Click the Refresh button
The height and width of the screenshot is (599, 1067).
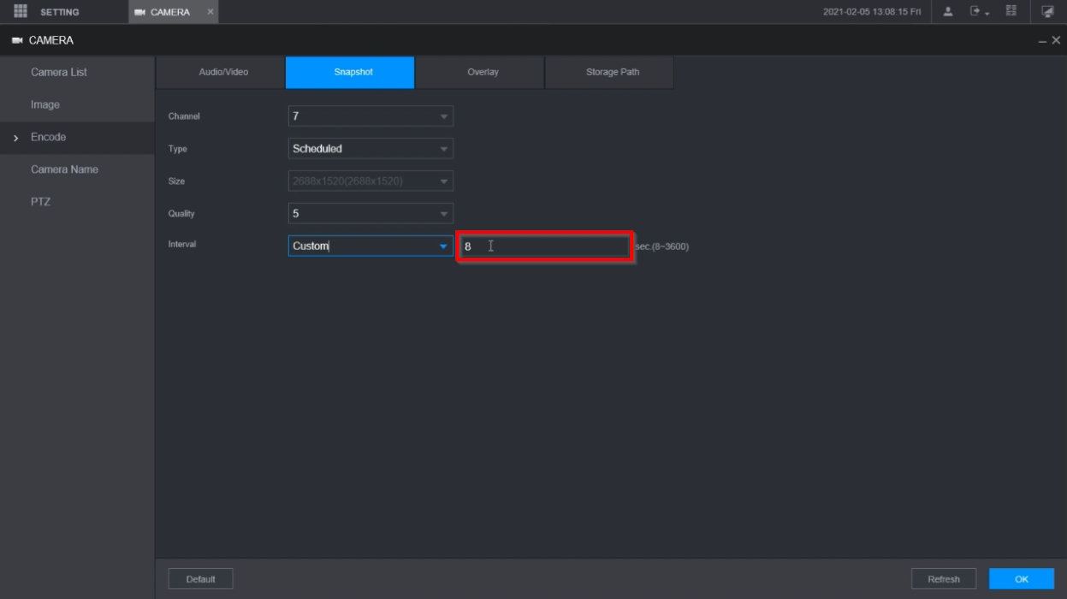click(944, 579)
